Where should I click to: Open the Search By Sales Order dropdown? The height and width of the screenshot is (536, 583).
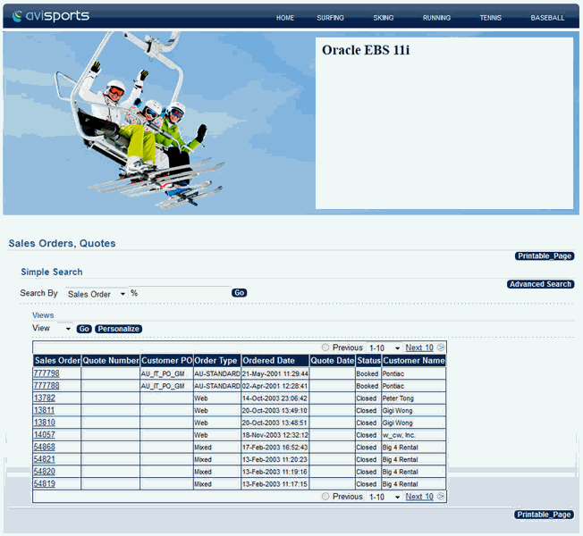click(x=97, y=294)
